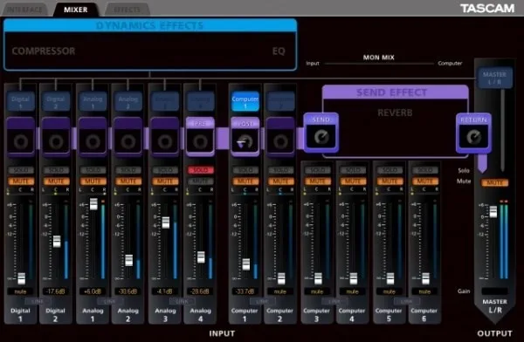Viewport: 524px width, 342px height.
Task: Click the Digital 1 send knob
Action: tap(21, 141)
